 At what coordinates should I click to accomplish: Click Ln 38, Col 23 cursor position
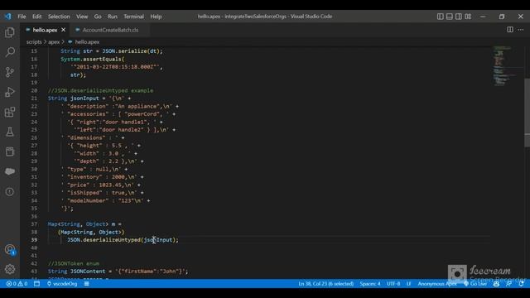[325, 284]
